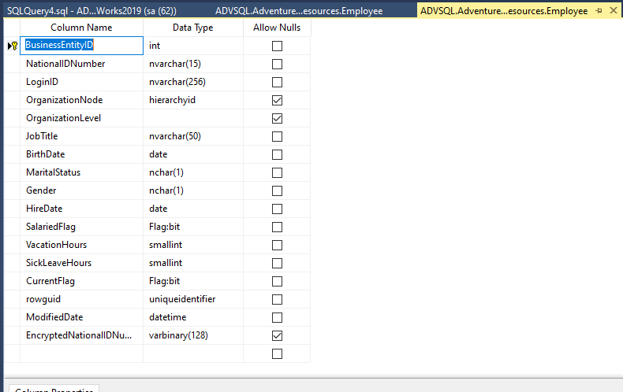Click the int data type cell
Screen dimensions: 623x392
(193, 46)
